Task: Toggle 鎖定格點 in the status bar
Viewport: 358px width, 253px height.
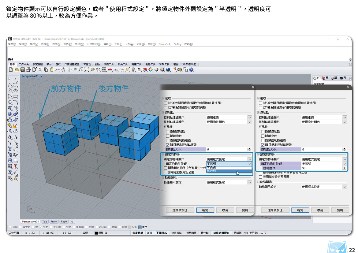Action: click(138, 233)
